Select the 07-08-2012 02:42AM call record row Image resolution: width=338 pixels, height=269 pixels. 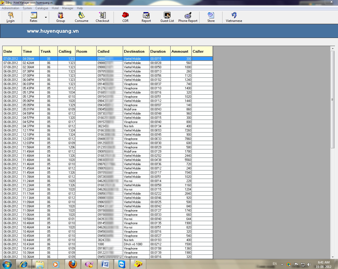tap(106, 63)
